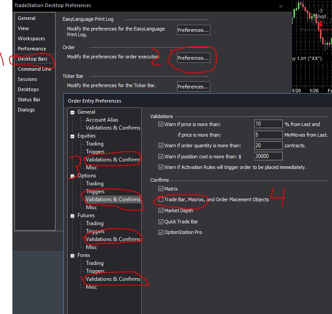Image resolution: width=332 pixels, height=314 pixels.
Task: Open Ticker Bar Preferences button
Action: [193, 86]
